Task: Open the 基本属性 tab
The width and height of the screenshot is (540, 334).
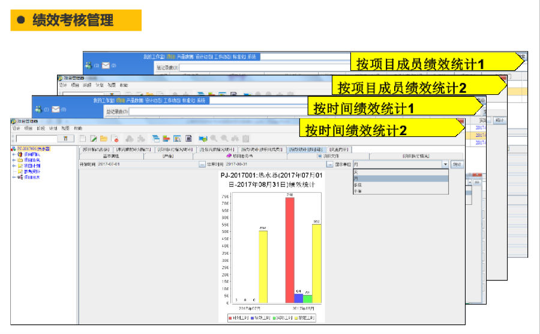Action: point(111,156)
